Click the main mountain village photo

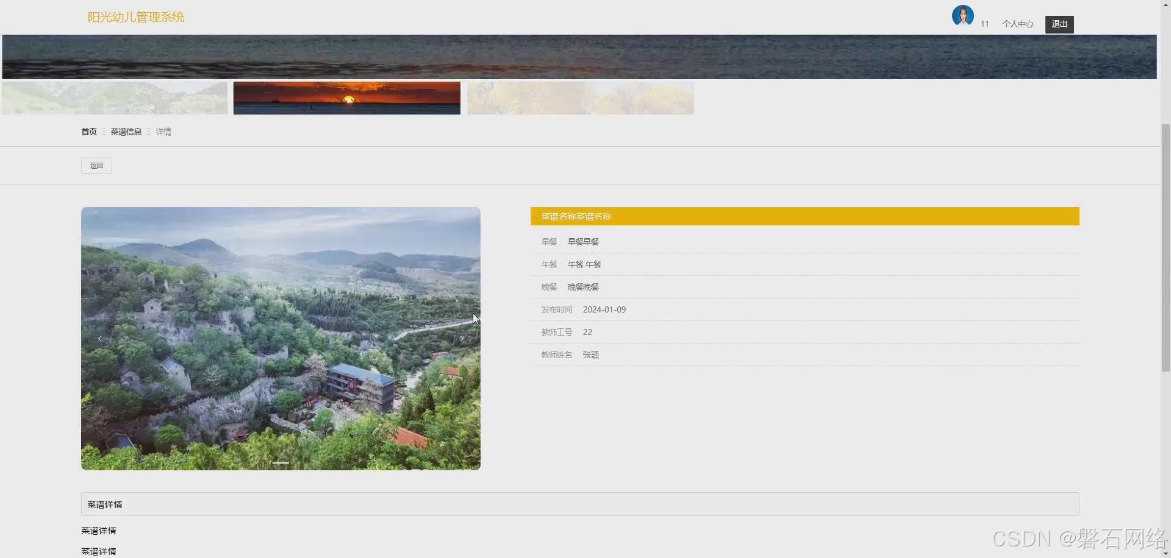click(x=281, y=339)
